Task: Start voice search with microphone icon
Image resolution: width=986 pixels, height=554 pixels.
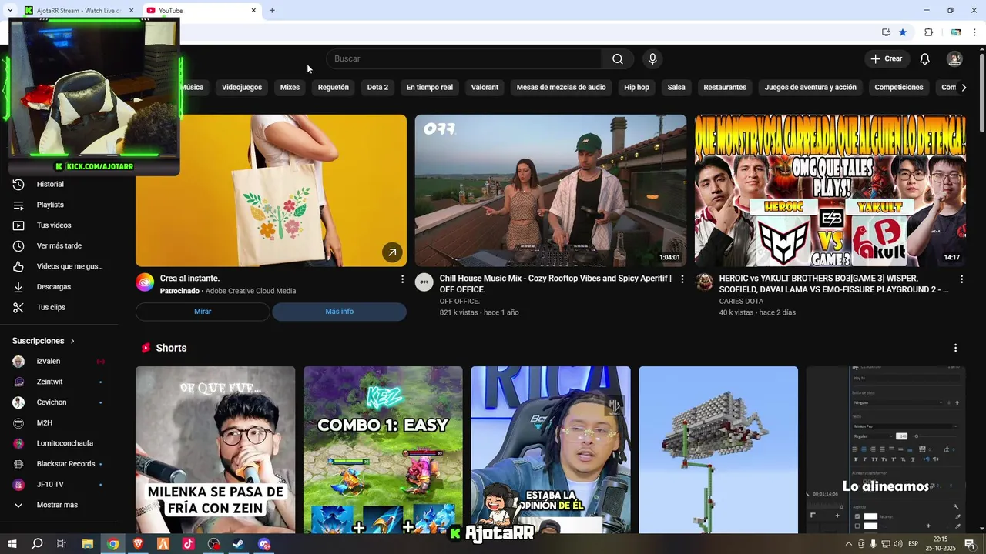Action: (x=652, y=59)
